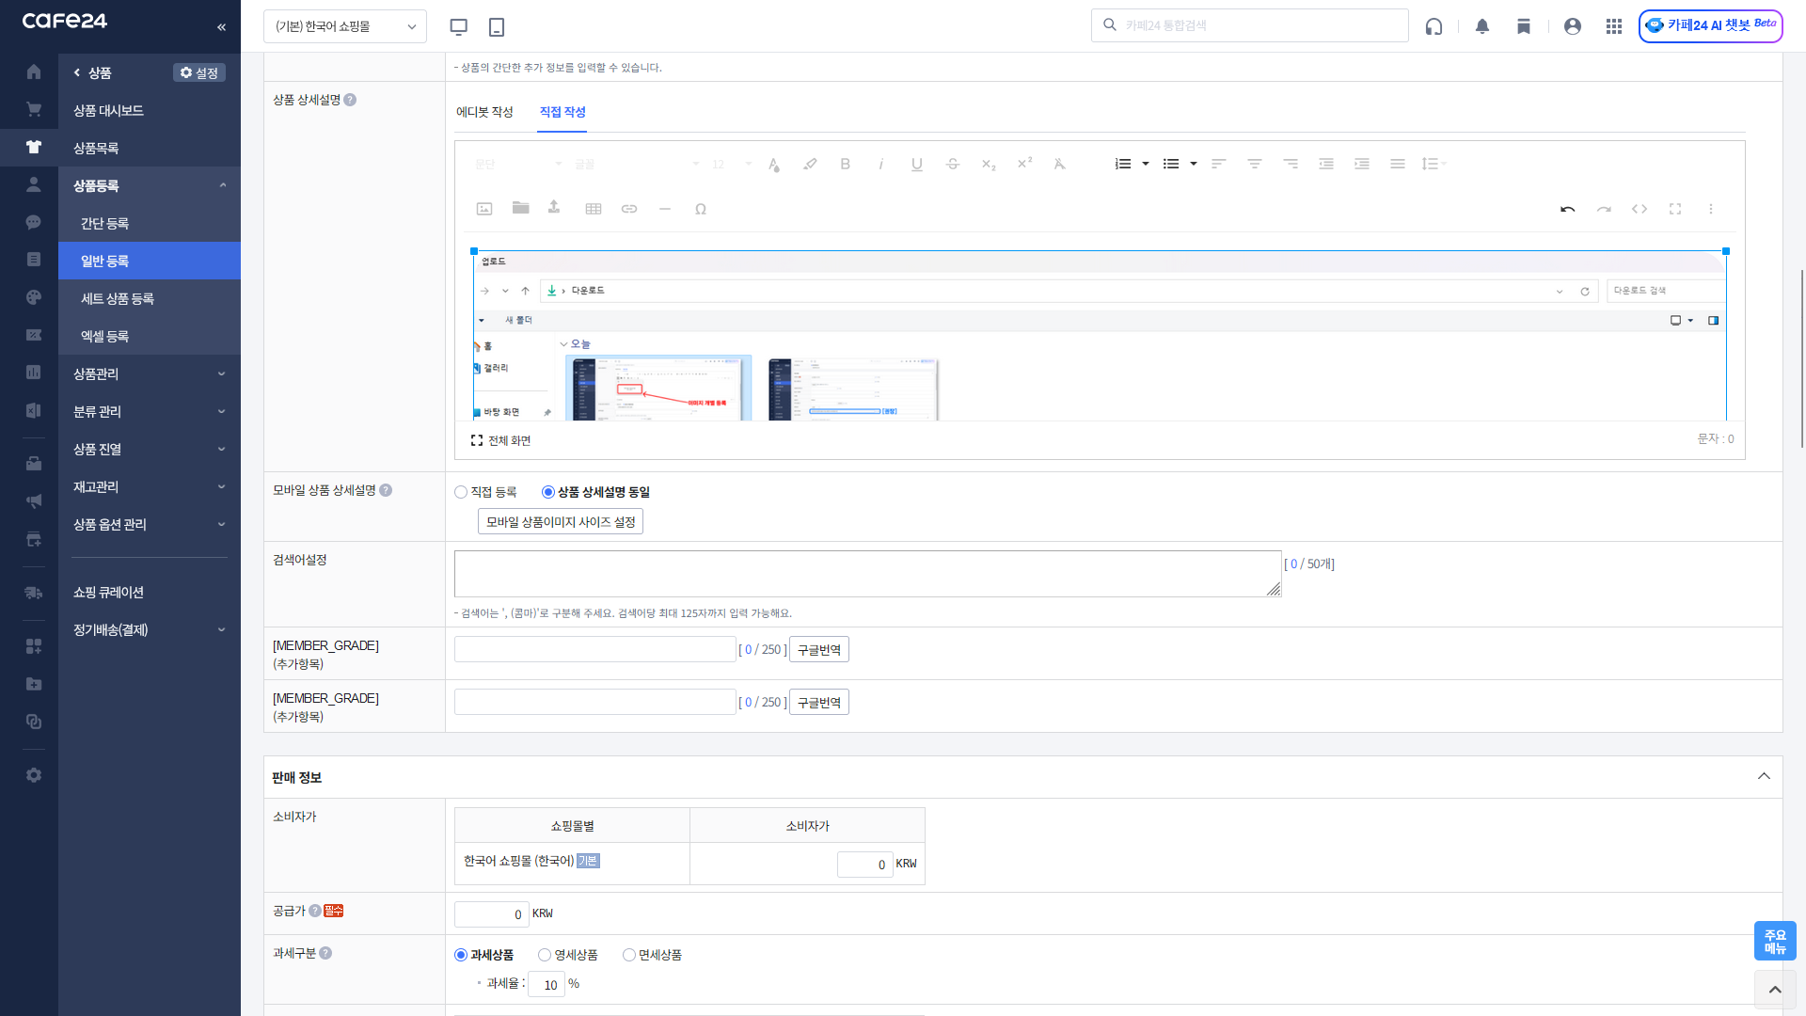Click the insert link icon in editor
Image resolution: width=1806 pixels, height=1016 pixels.
pos(629,209)
